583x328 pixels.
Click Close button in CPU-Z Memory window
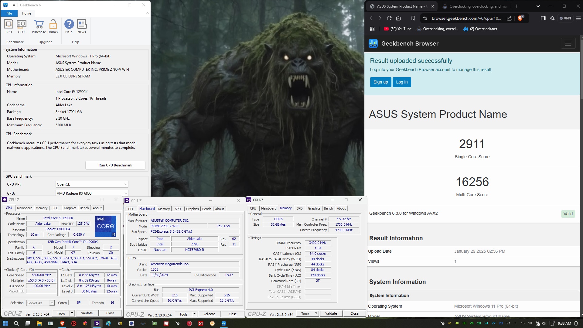(x=354, y=313)
